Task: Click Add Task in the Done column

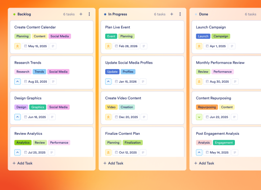Action: (x=204, y=163)
